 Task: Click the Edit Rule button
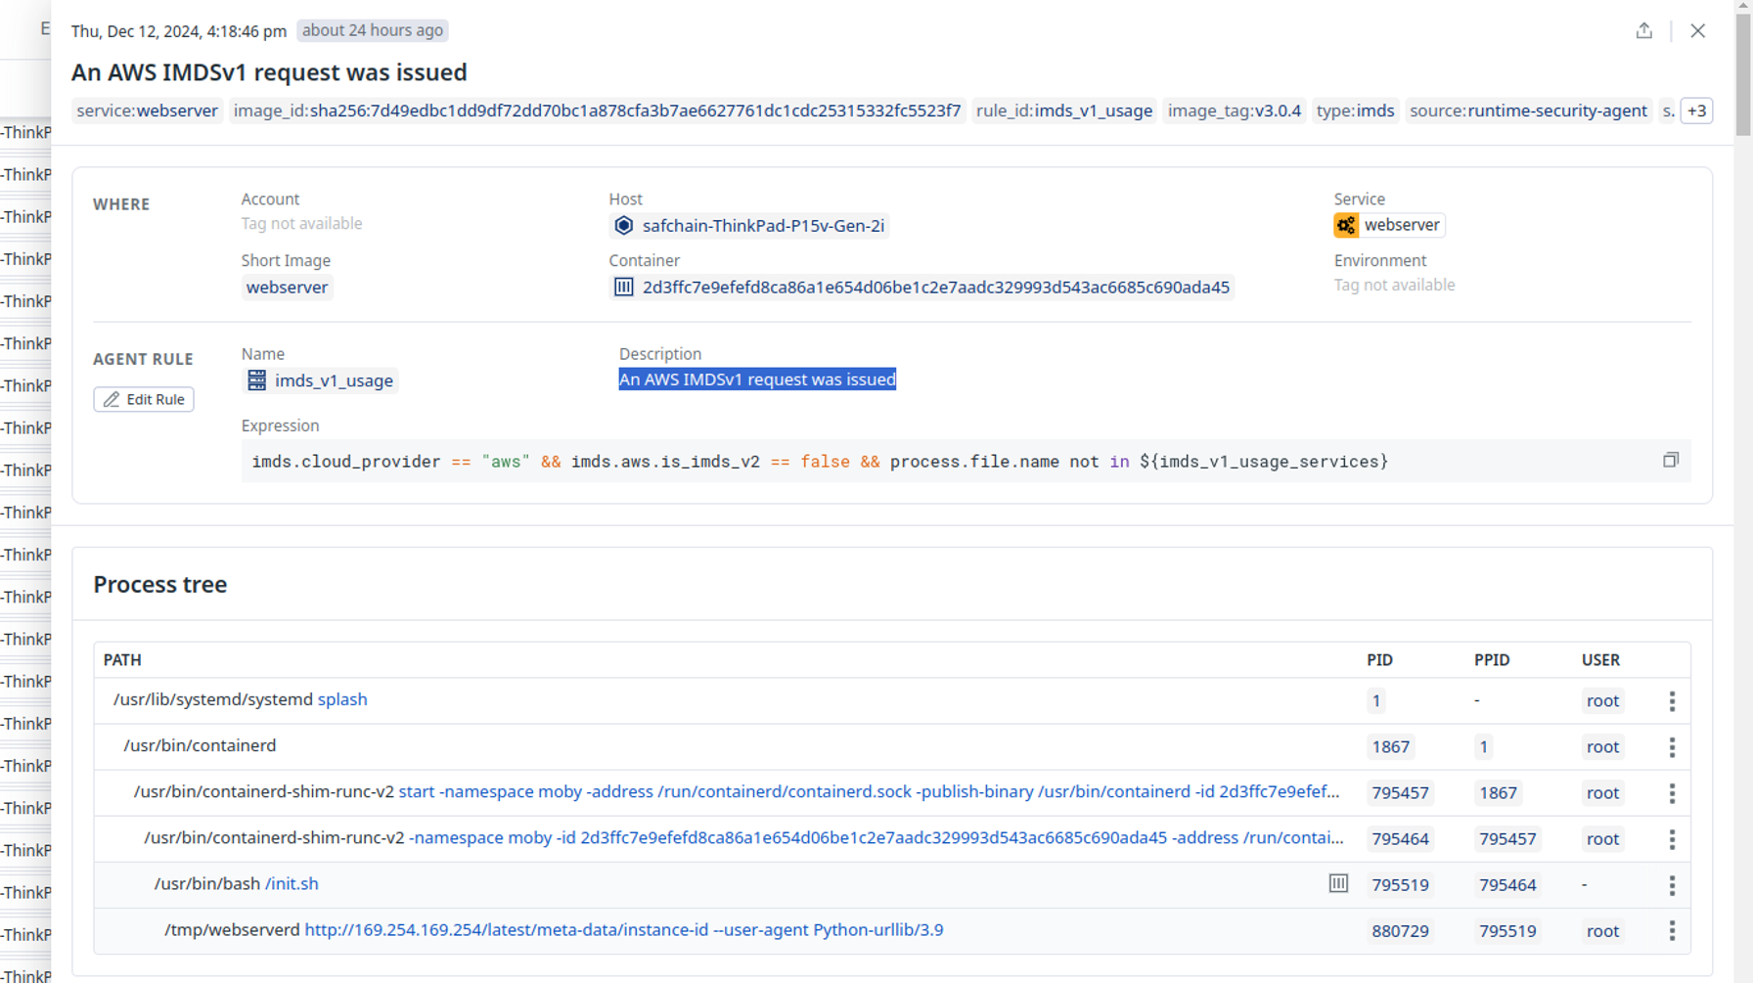(x=143, y=399)
